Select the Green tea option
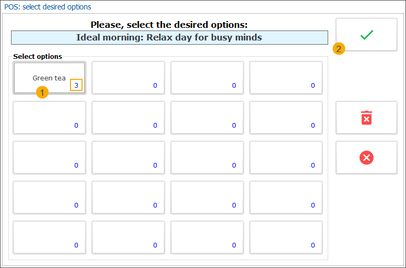The image size is (406, 268). tap(49, 78)
